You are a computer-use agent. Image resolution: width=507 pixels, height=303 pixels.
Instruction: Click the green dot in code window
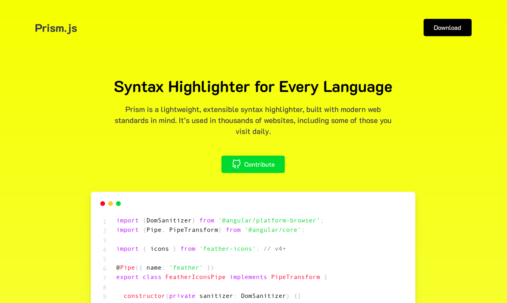point(118,204)
